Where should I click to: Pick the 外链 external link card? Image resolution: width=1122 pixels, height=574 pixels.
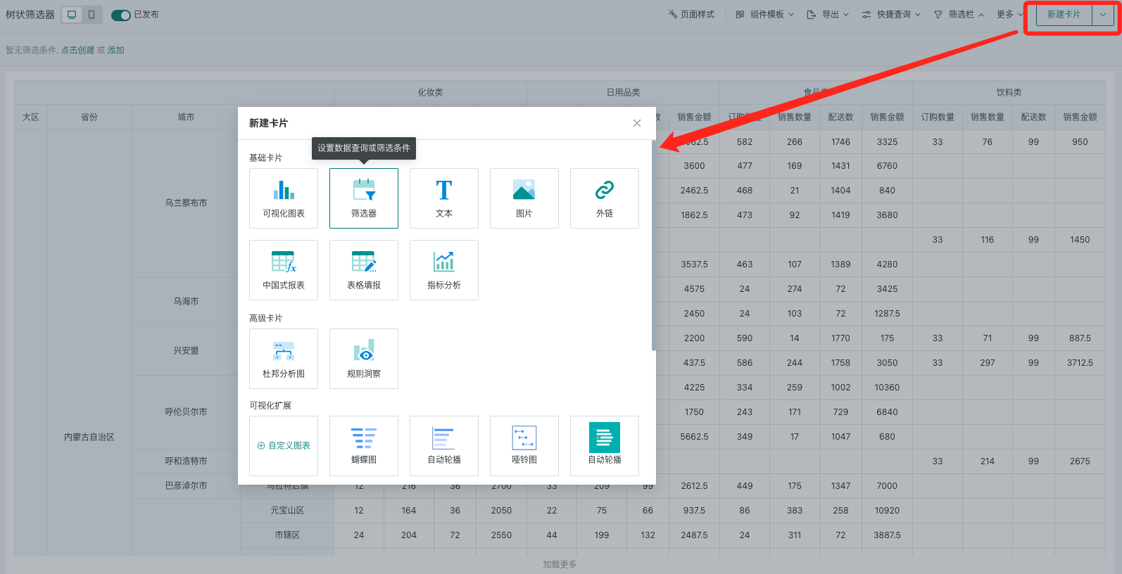605,198
